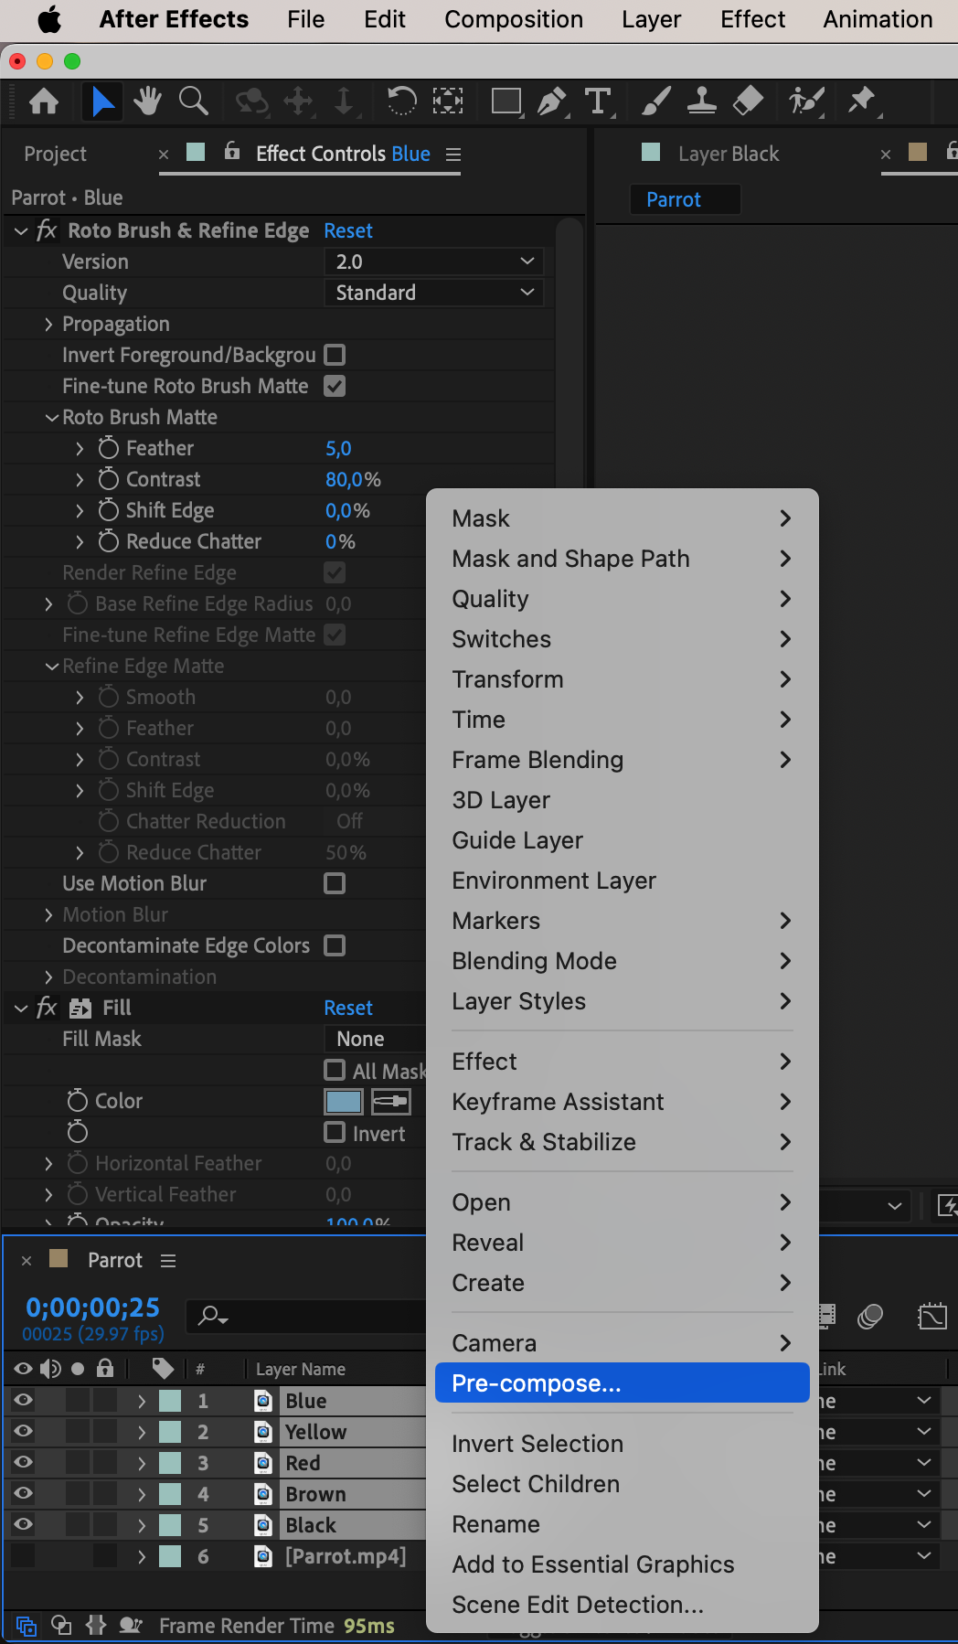Hide the Blue layer with eye toggle
The height and width of the screenshot is (1644, 958).
point(23,1400)
